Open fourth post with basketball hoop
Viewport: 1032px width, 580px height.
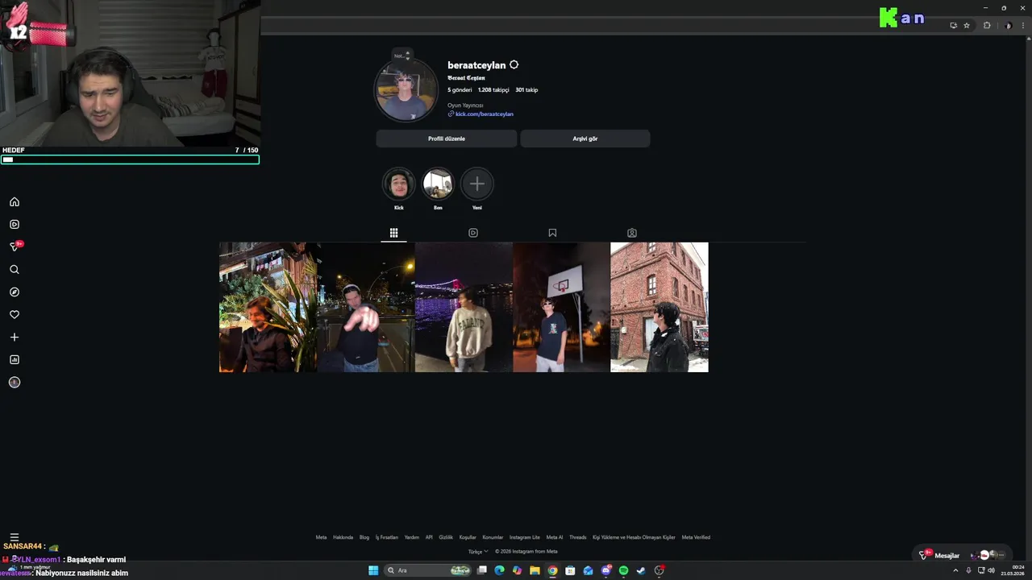561,308
